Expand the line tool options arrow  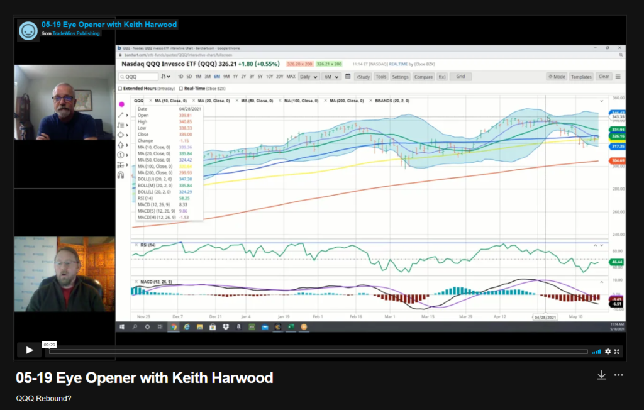pyautogui.click(x=127, y=115)
